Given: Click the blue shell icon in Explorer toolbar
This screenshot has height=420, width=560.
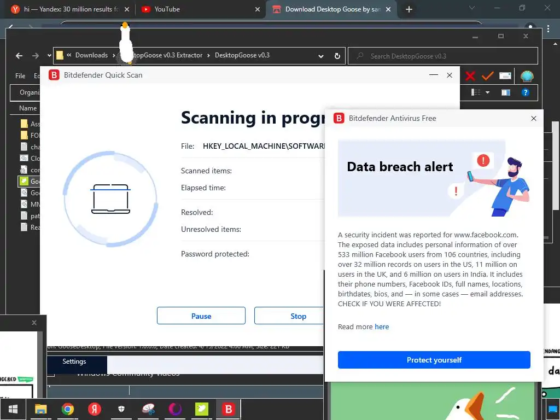Looking at the screenshot, I should pos(527,76).
